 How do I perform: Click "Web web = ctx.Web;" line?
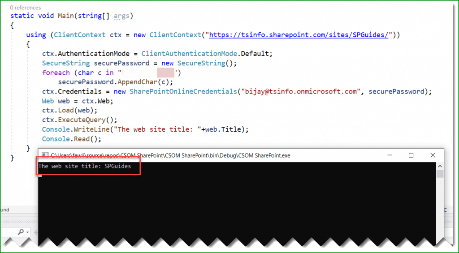click(78, 101)
